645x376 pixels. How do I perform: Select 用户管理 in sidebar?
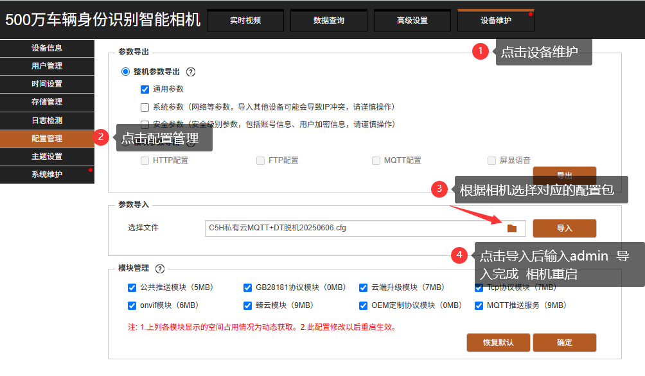47,66
